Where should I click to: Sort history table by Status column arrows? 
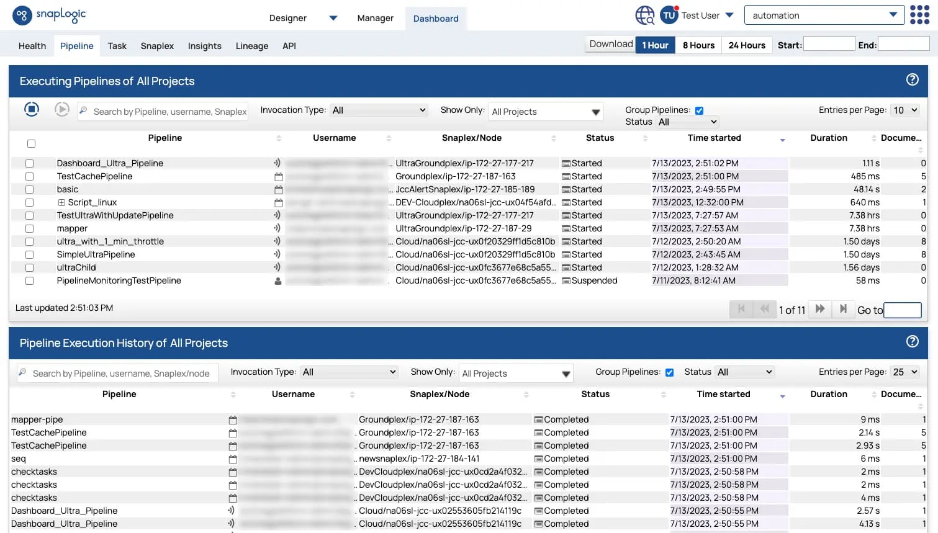[x=664, y=395]
